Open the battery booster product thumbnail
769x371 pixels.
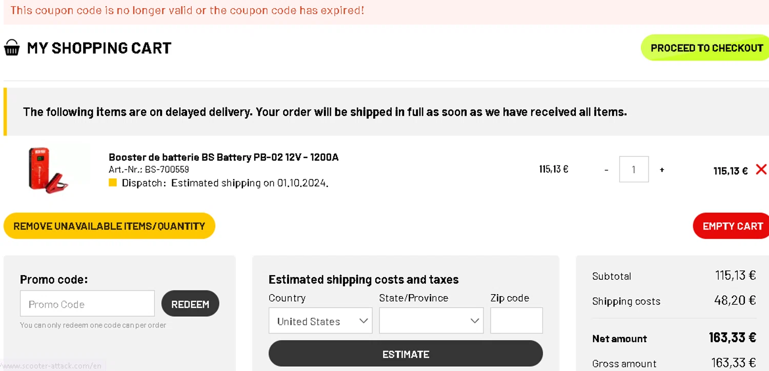[x=47, y=170]
